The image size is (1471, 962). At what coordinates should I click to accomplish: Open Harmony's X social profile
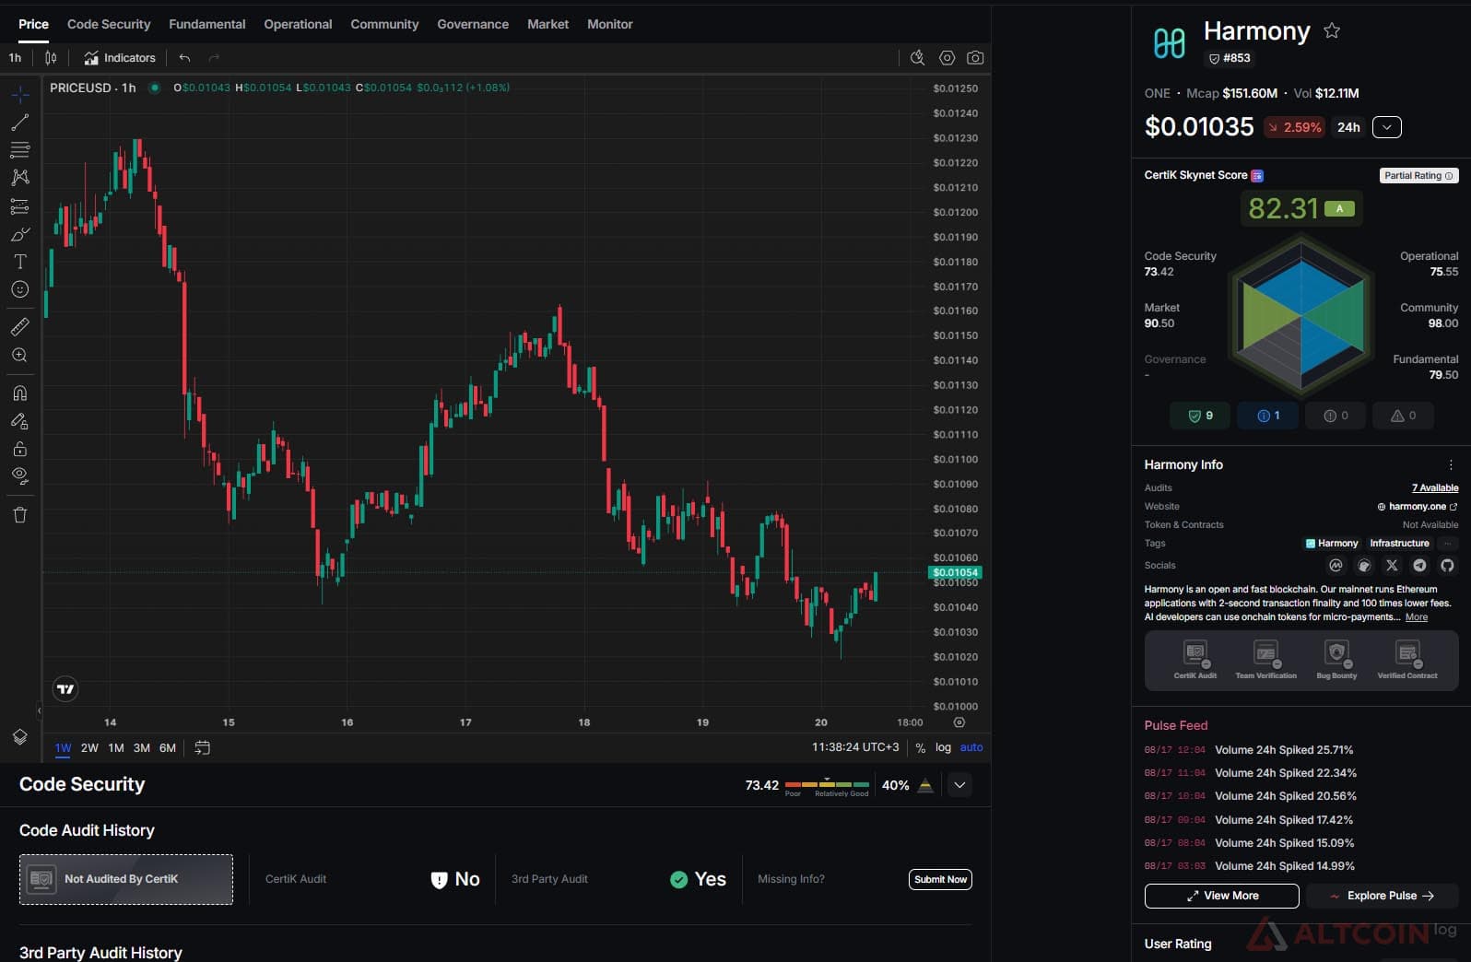click(1392, 566)
